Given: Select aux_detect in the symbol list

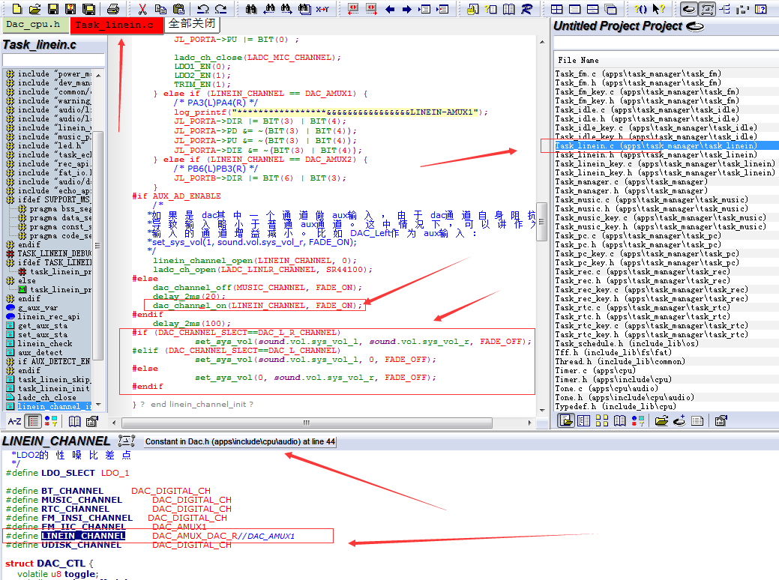Looking at the screenshot, I should pos(40,352).
